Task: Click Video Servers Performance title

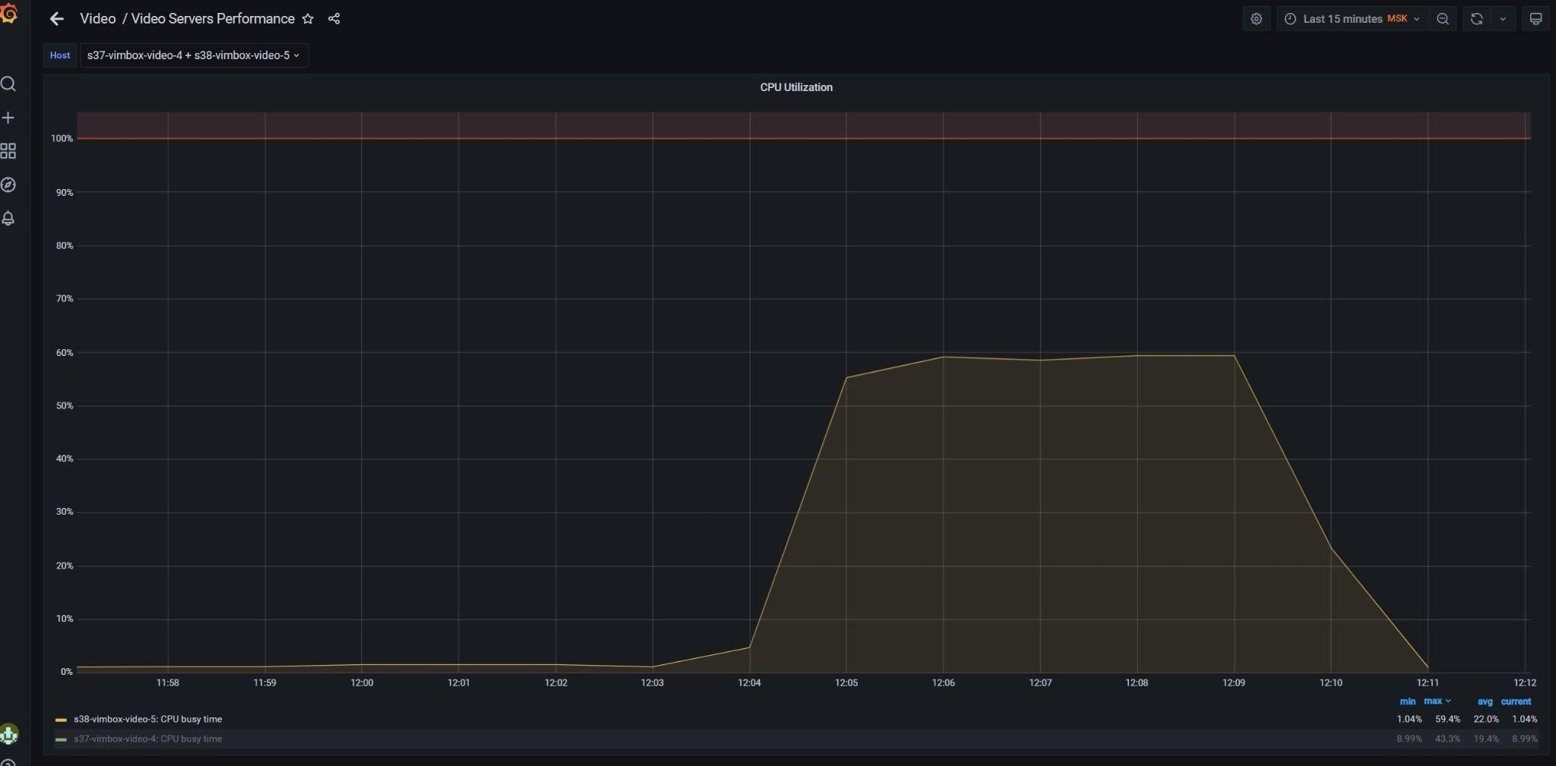Action: tap(213, 19)
